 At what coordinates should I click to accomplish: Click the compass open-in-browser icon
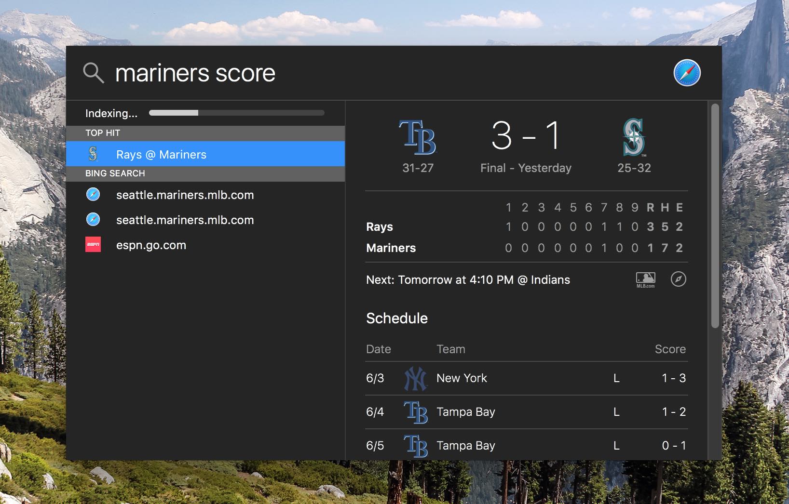[679, 279]
